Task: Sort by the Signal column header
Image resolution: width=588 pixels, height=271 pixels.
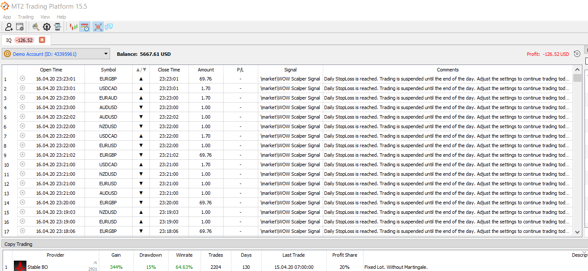Action: click(x=290, y=70)
